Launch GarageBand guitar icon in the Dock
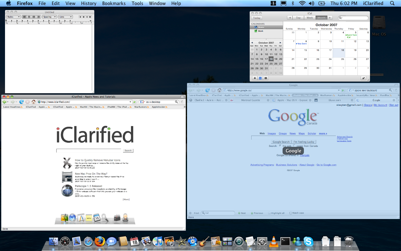Image resolution: width=401 pixels, height=251 pixels. 204,242
